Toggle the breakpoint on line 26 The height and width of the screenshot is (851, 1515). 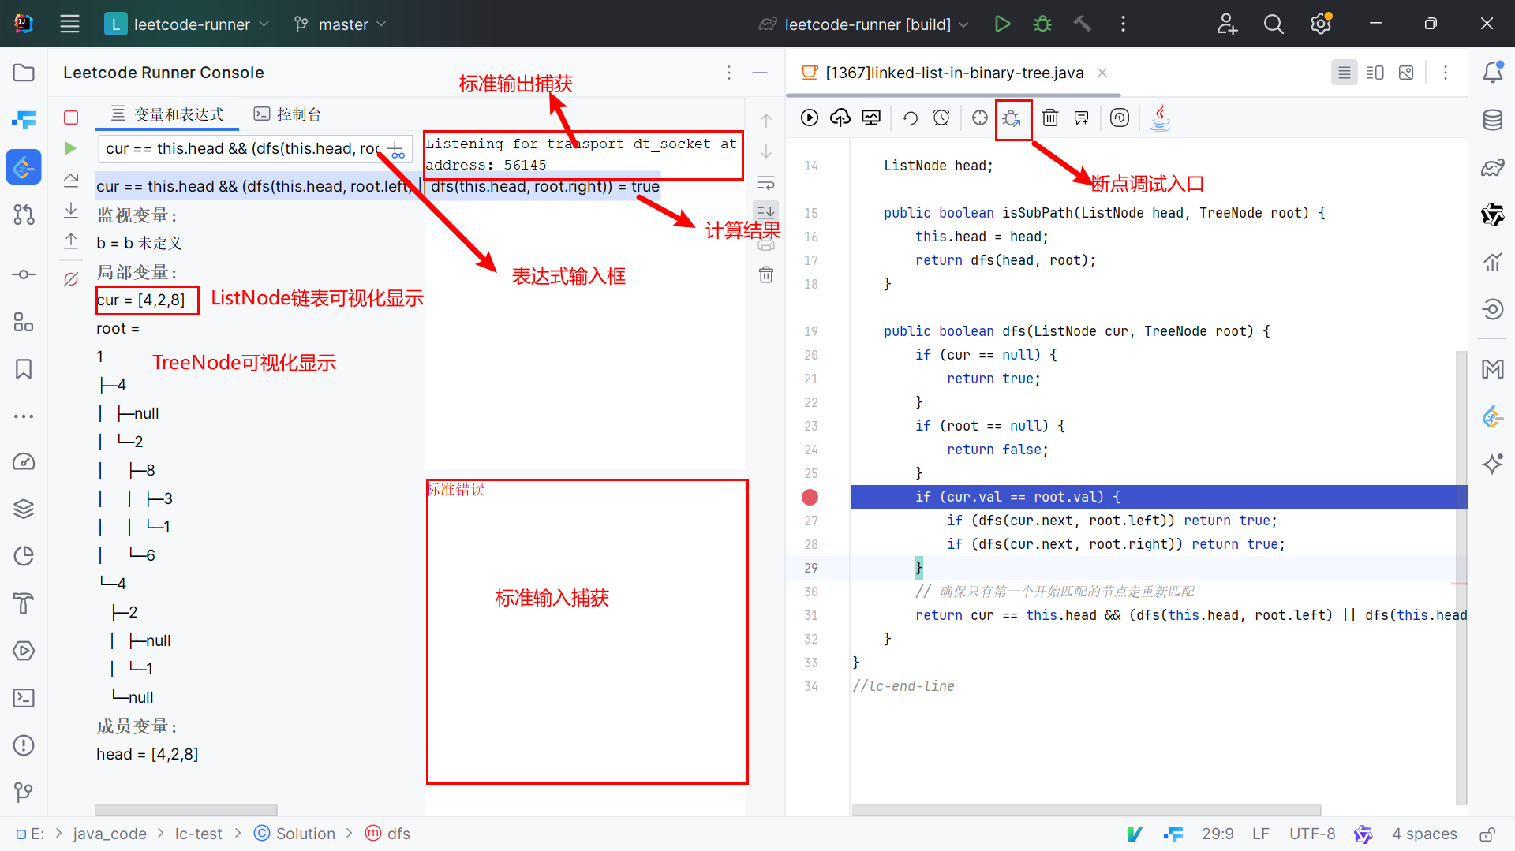(x=810, y=497)
